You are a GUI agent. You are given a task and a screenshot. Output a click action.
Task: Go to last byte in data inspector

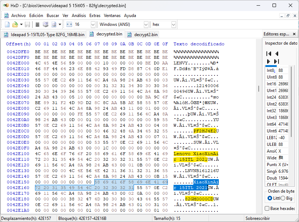point(276,61)
